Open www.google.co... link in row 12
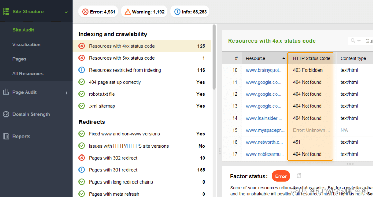 pos(263,94)
